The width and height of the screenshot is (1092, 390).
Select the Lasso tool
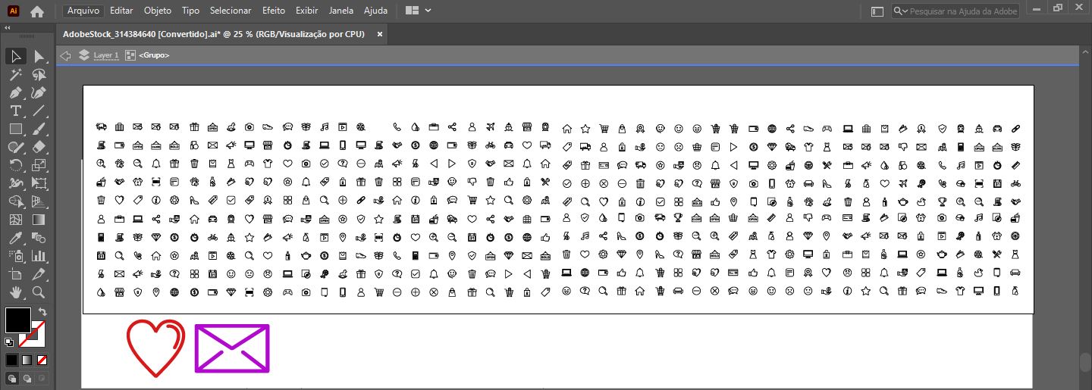click(x=39, y=75)
